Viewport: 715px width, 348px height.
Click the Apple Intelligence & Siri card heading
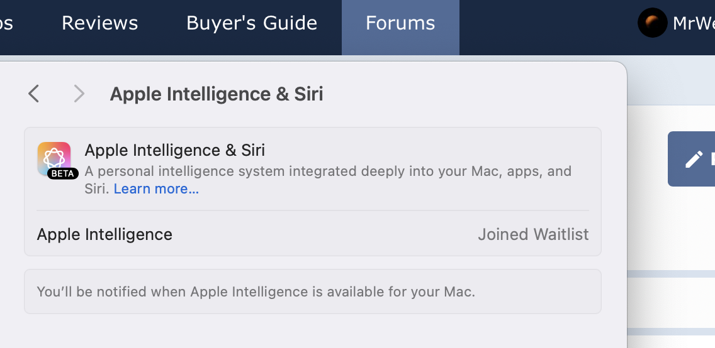(174, 150)
